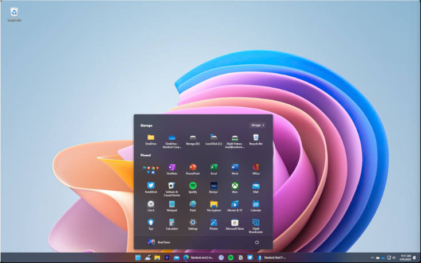Click the blue OneDrive tray icon

(x=383, y=258)
